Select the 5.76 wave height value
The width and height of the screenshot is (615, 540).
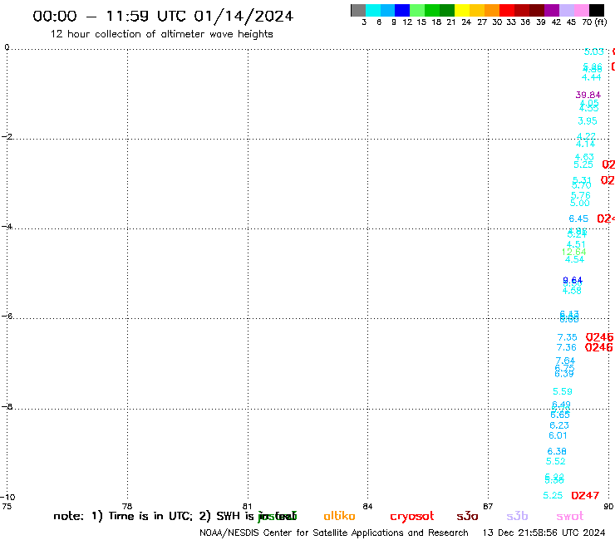tap(580, 195)
